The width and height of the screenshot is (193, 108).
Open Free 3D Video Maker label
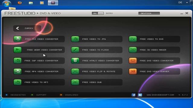pyautogui.click(x=153, y=50)
